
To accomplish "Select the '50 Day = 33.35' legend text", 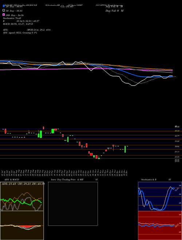I will (14, 11).
